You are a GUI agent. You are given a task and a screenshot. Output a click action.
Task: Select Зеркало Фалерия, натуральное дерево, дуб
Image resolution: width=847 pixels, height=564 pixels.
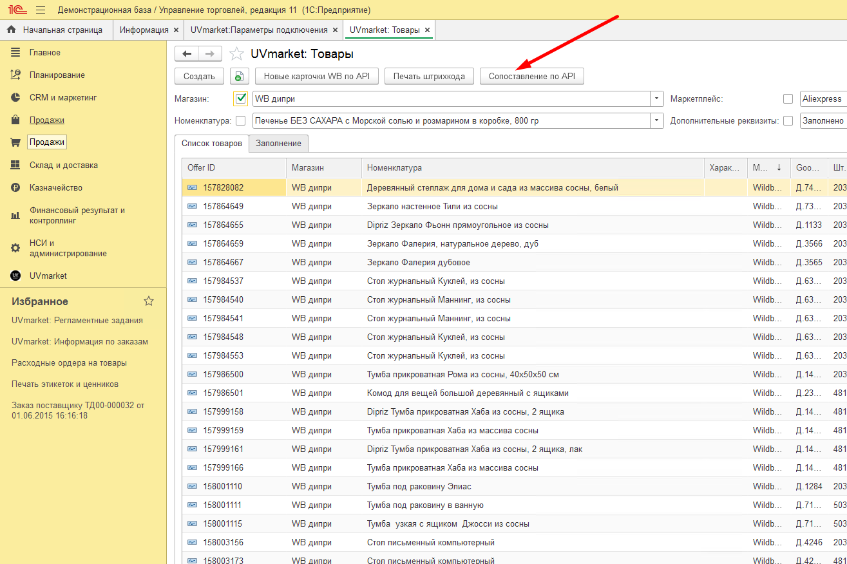(533, 243)
